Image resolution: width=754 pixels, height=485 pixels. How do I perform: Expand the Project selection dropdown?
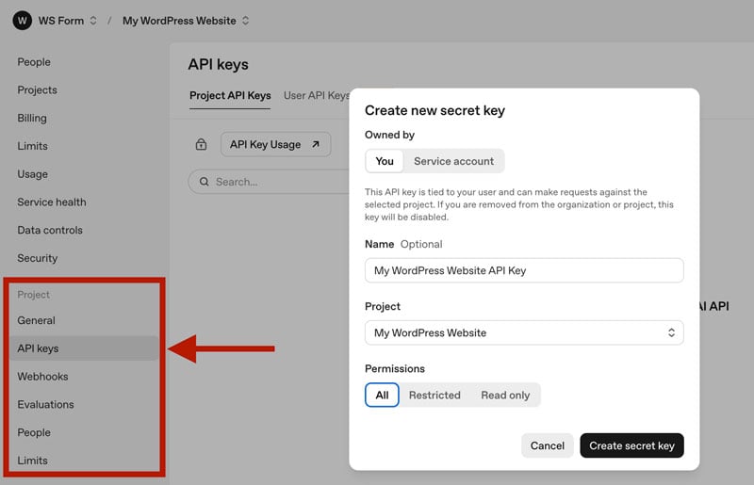tap(524, 332)
